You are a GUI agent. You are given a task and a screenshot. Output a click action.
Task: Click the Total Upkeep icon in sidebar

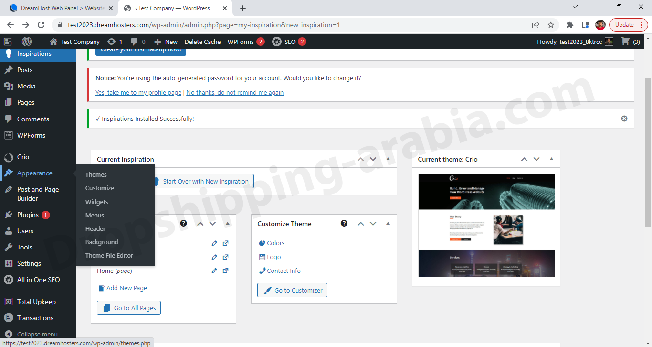(8, 302)
